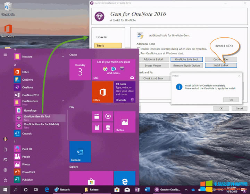Open the Calculator tile

coord(97,127)
